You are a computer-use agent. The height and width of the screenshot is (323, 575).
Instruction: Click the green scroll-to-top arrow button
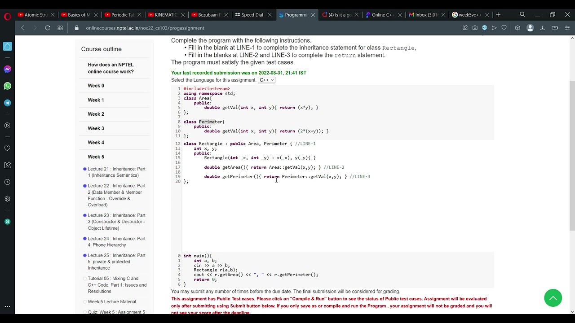(x=553, y=298)
